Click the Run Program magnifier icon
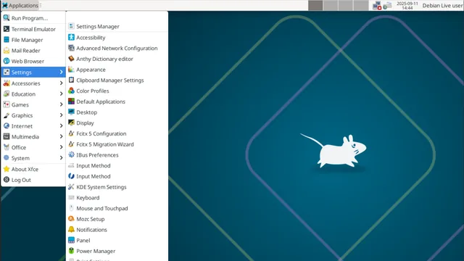This screenshot has height=261, width=464. point(7,17)
